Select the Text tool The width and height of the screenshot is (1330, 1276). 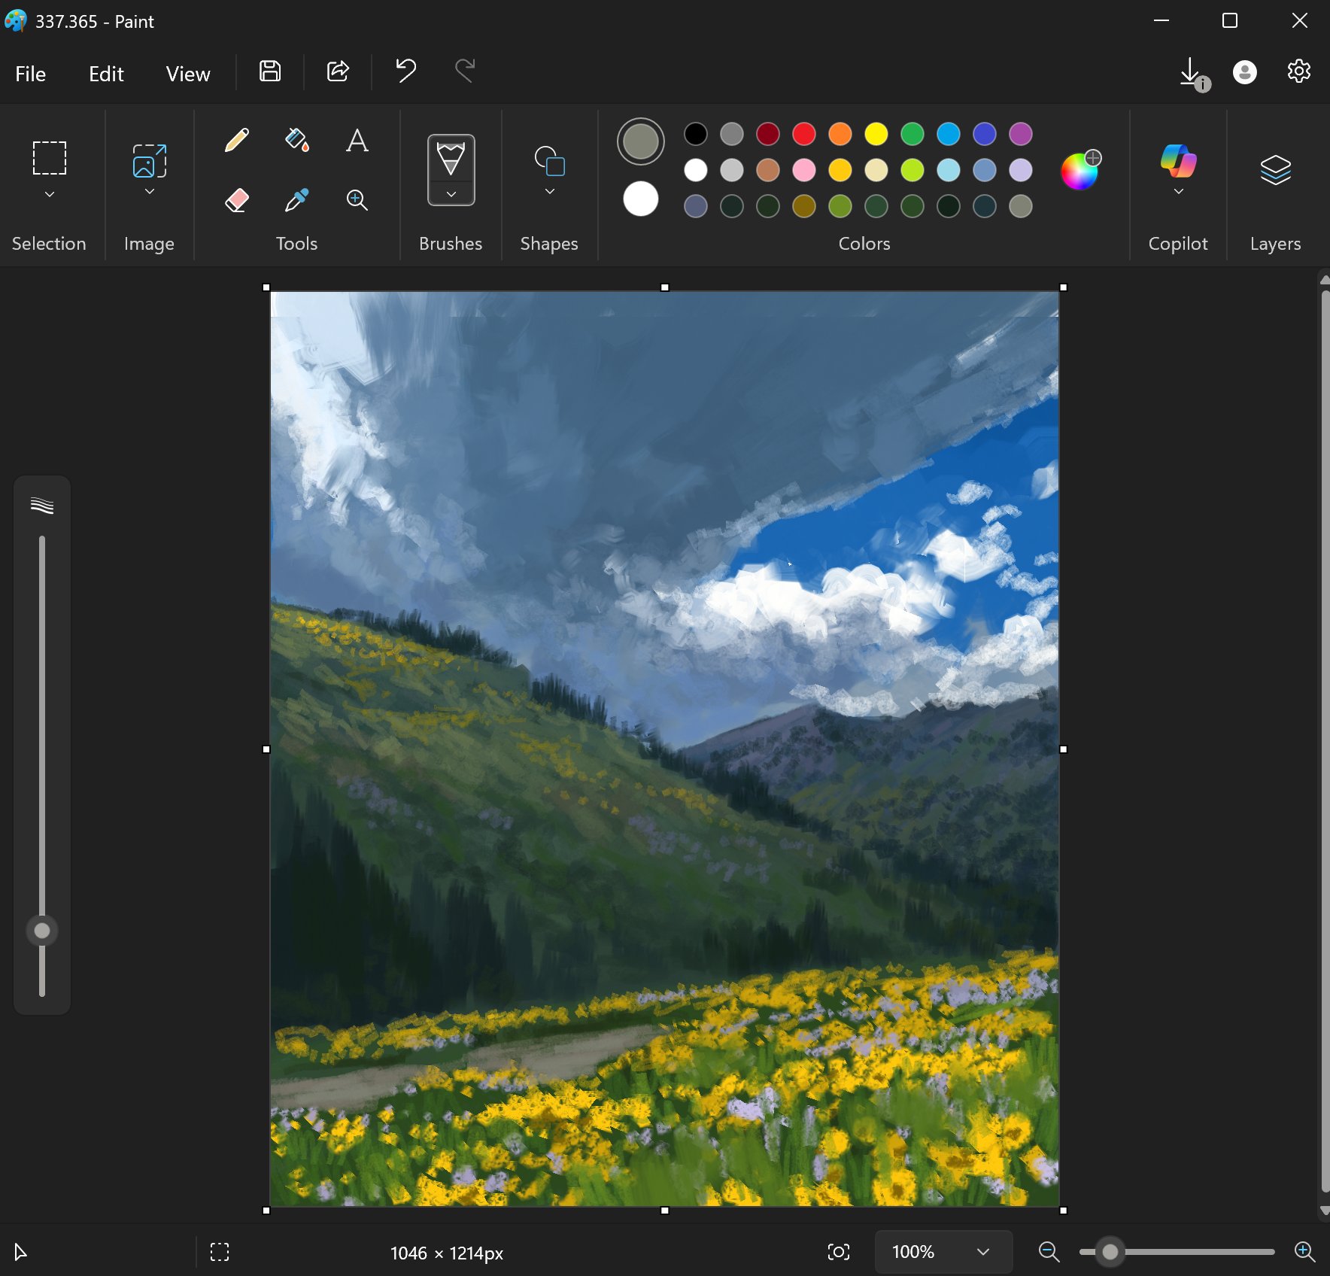(357, 140)
